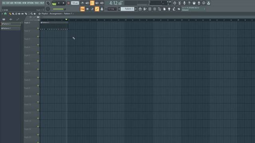Click Arrangement in the playlist breadcrumb
Image resolution: width=255 pixels, height=143 pixels.
[x=56, y=14]
